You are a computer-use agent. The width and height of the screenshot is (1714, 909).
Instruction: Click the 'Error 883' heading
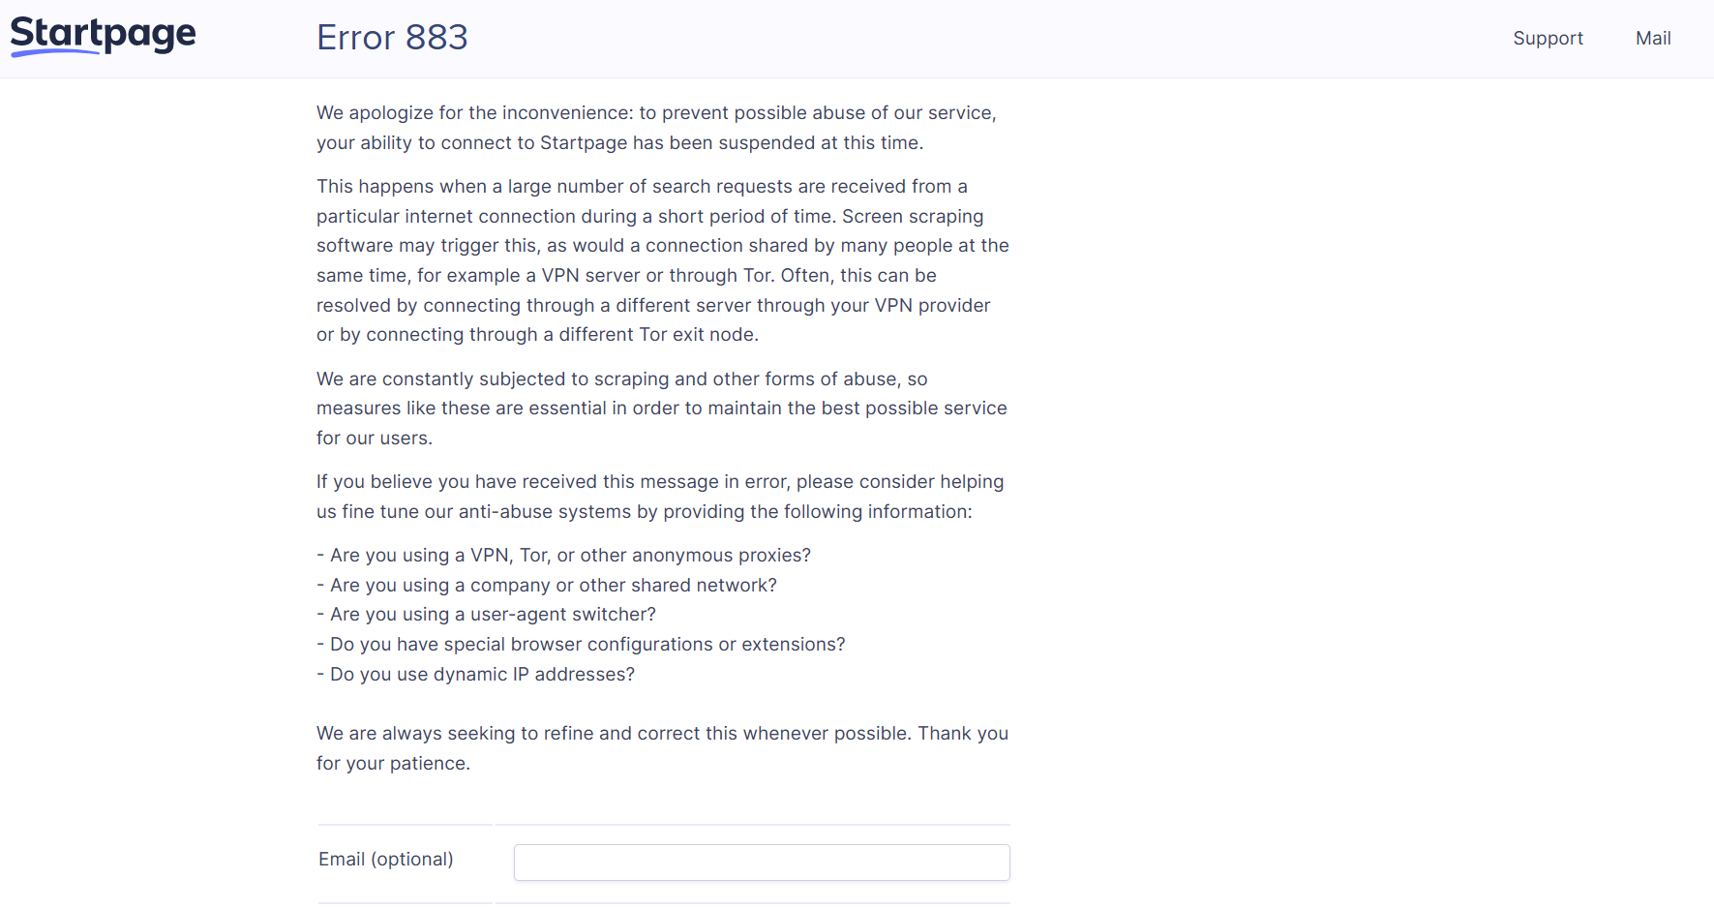pyautogui.click(x=392, y=38)
